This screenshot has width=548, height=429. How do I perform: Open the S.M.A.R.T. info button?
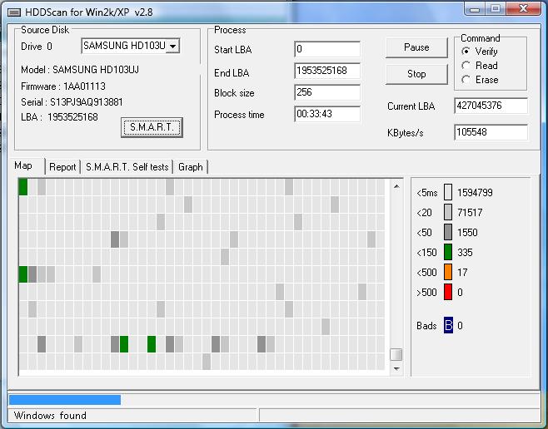tap(151, 127)
